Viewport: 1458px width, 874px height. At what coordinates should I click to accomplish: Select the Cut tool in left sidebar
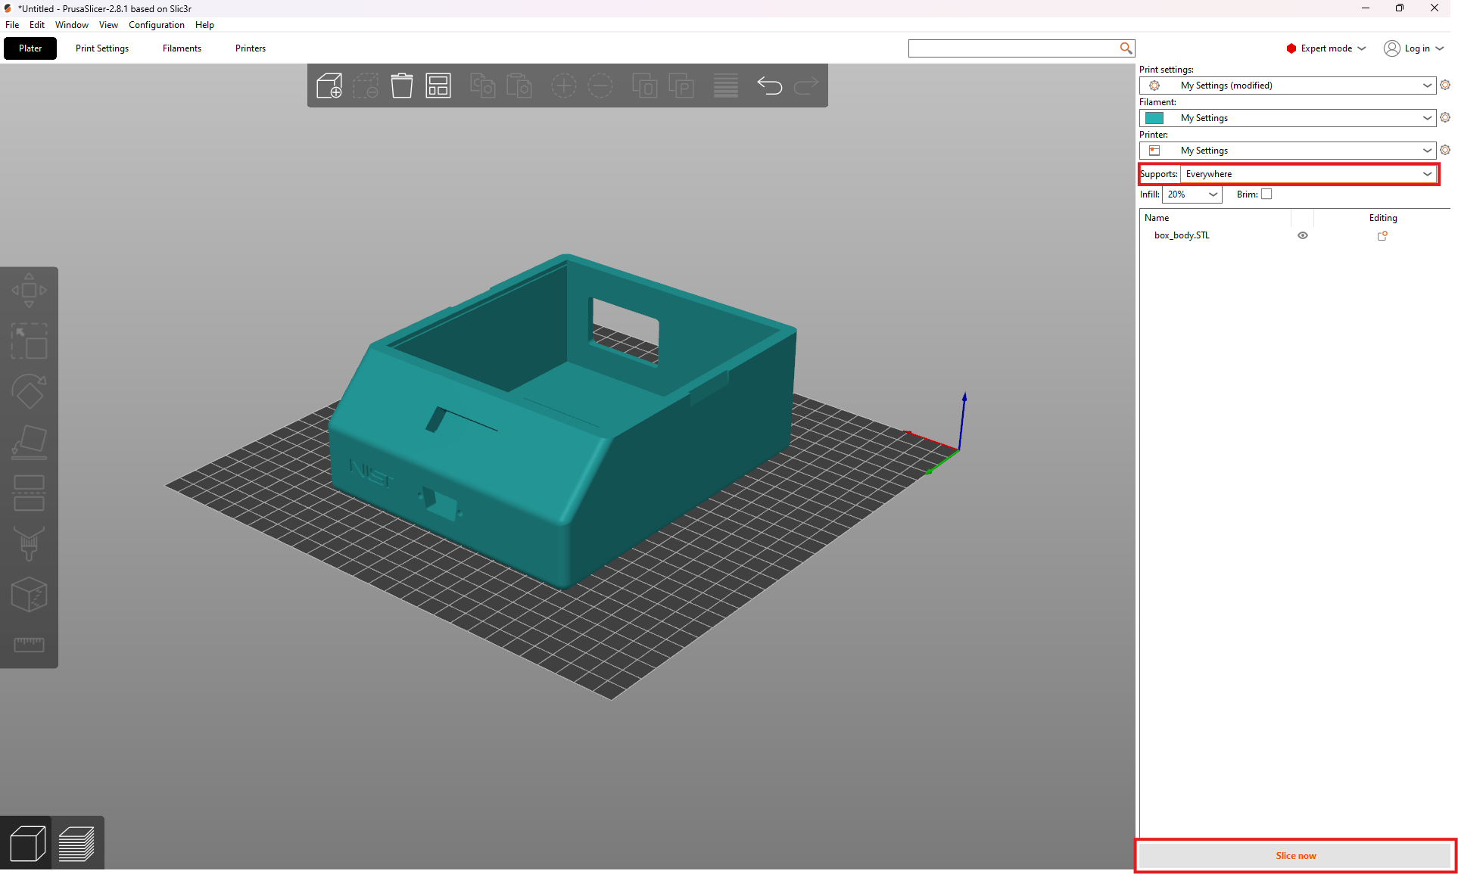pyautogui.click(x=29, y=493)
